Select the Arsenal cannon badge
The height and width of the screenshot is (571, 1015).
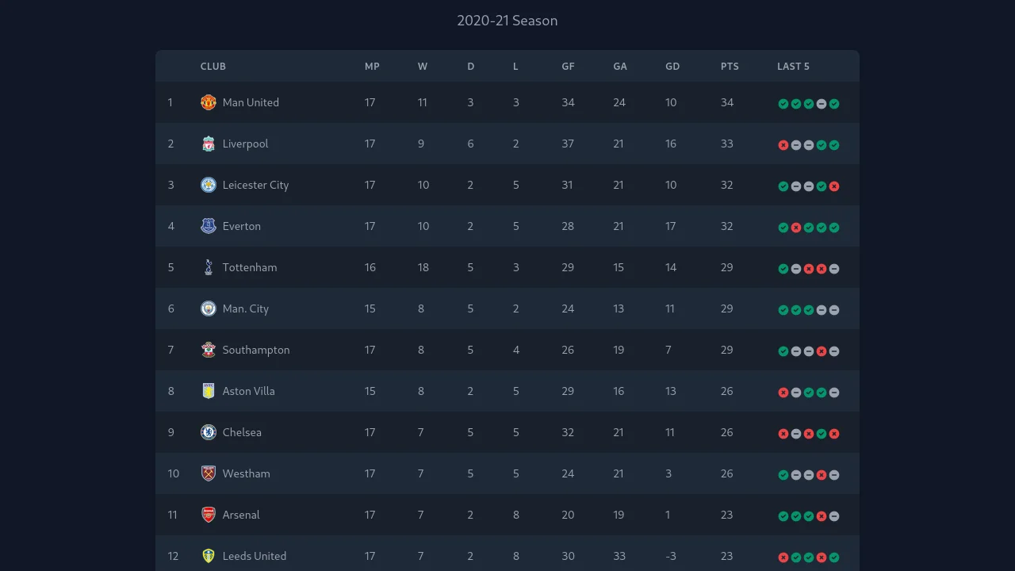[208, 515]
